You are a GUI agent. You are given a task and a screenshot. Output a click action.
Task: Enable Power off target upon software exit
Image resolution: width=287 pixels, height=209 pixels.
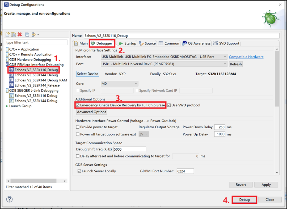pos(78,134)
